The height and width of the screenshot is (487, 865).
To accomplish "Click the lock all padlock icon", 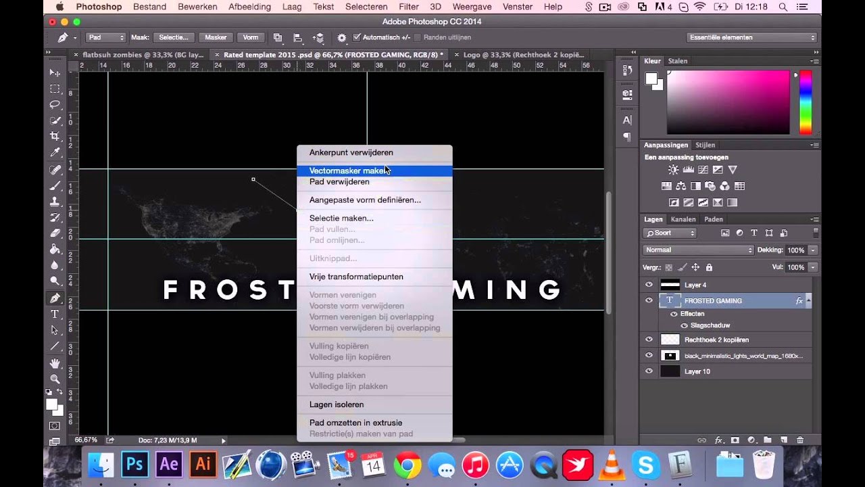I will (710, 267).
